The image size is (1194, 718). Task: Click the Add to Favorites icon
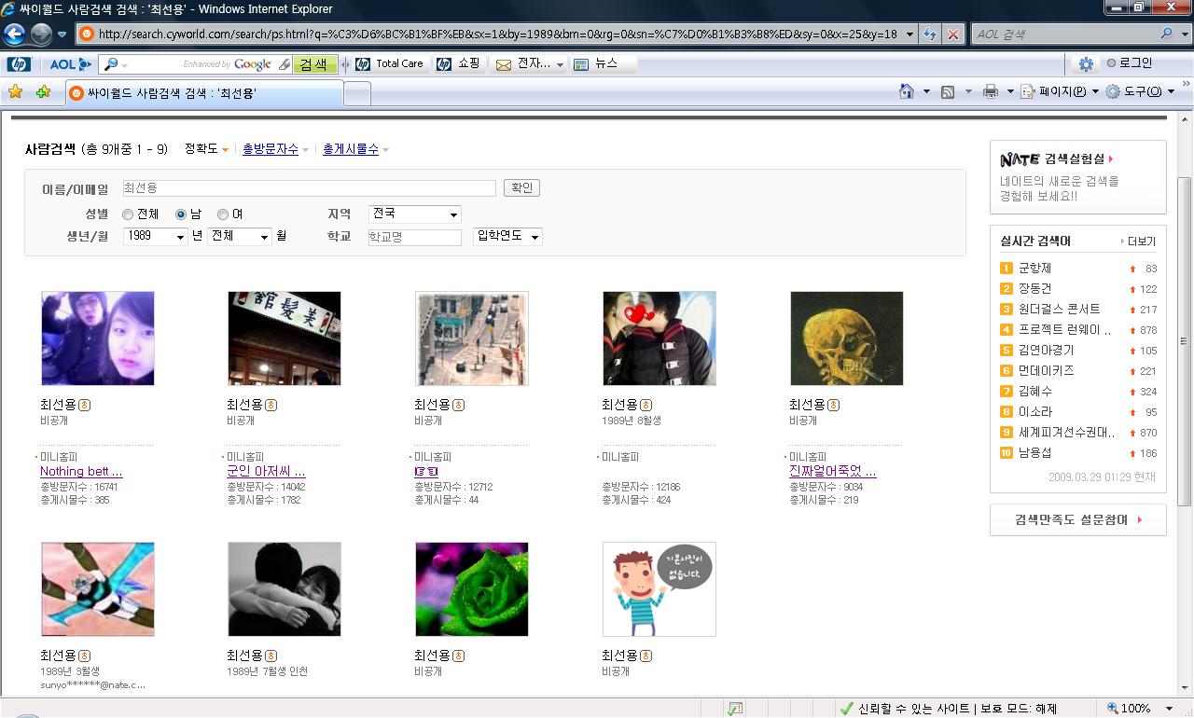(x=43, y=91)
